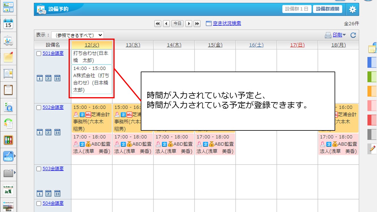
Task: Switch to 設備群1日 view
Action: tap(296, 9)
